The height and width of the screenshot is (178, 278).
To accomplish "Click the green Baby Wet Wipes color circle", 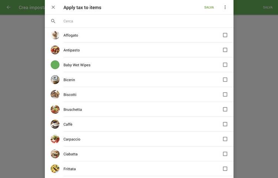I will [55, 65].
